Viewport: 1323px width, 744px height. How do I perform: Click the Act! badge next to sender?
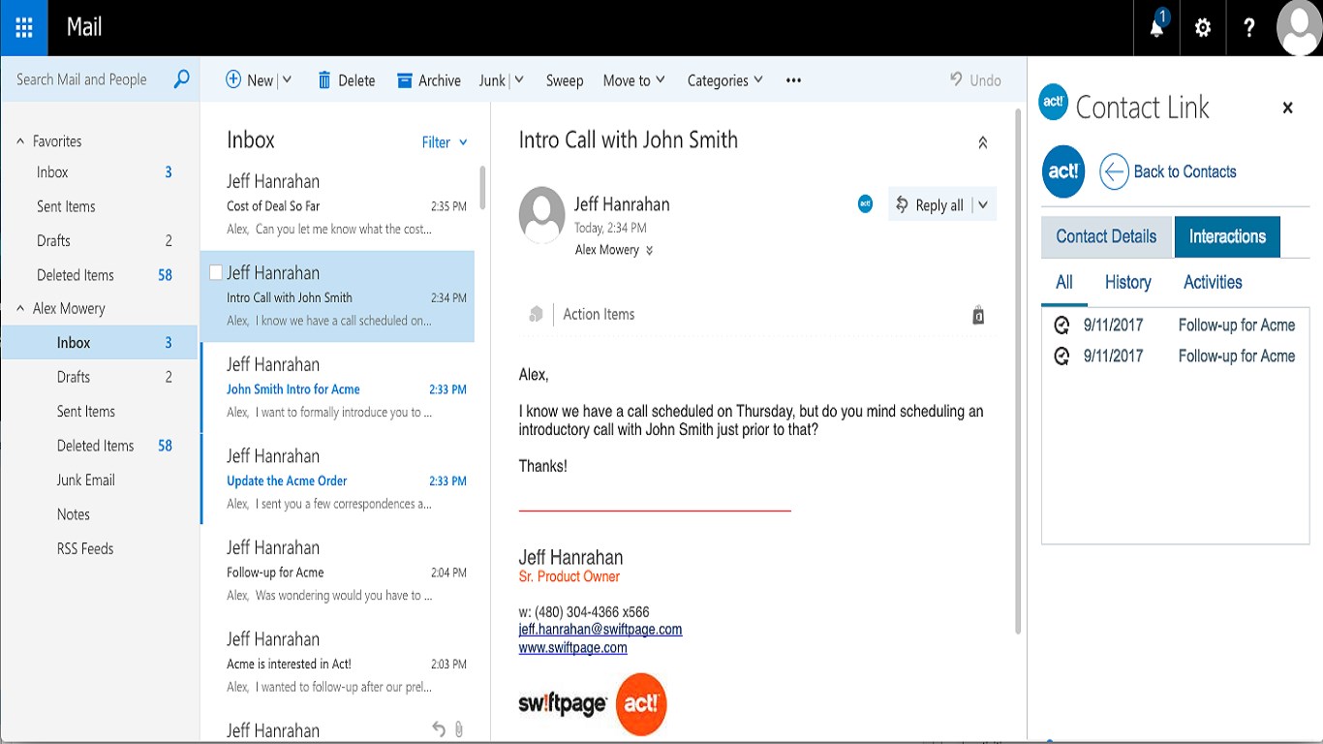865,203
